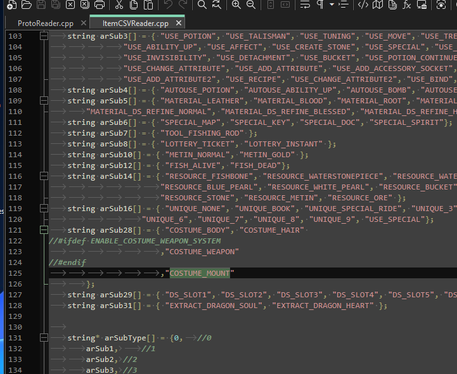Collapse the arSub14 fold at line 116
This screenshot has height=374, width=457.
pos(44,176)
